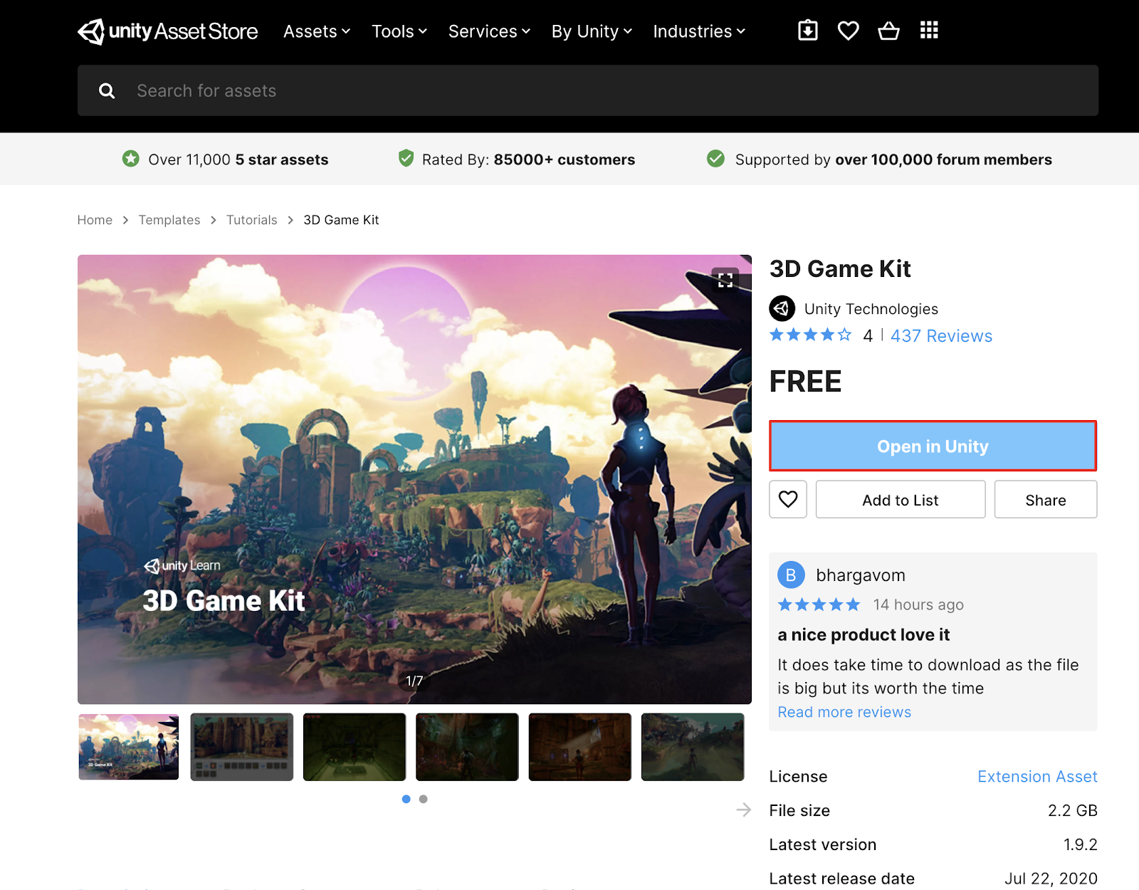The image size is (1139, 890).
Task: Open the Services dropdown menu
Action: pyautogui.click(x=489, y=31)
